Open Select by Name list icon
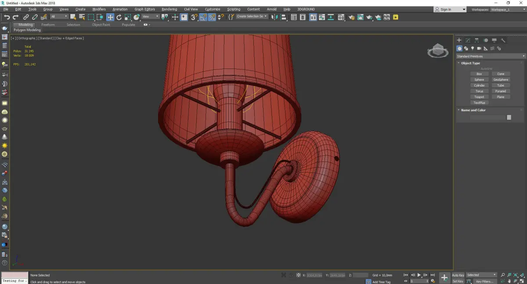 tap(82, 17)
